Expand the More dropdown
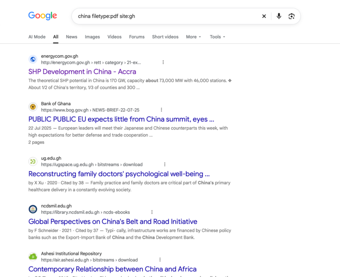Screen dimensions: 340x277 tap(194, 37)
